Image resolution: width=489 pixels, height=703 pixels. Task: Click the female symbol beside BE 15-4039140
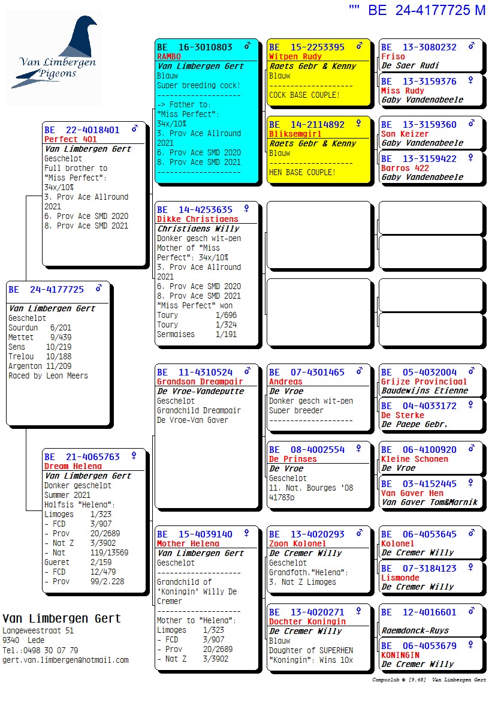246,533
